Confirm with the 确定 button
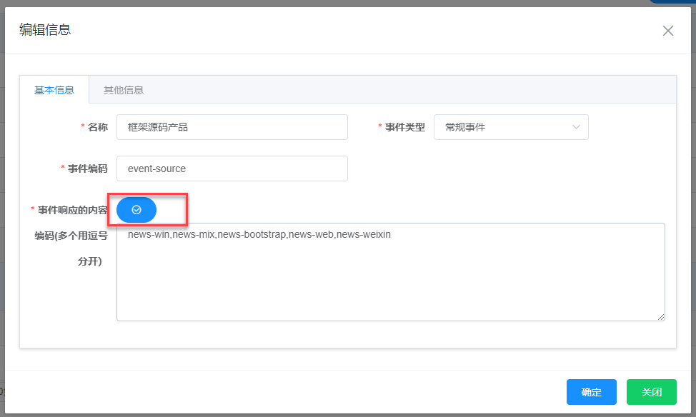The height and width of the screenshot is (417, 696). pyautogui.click(x=591, y=392)
